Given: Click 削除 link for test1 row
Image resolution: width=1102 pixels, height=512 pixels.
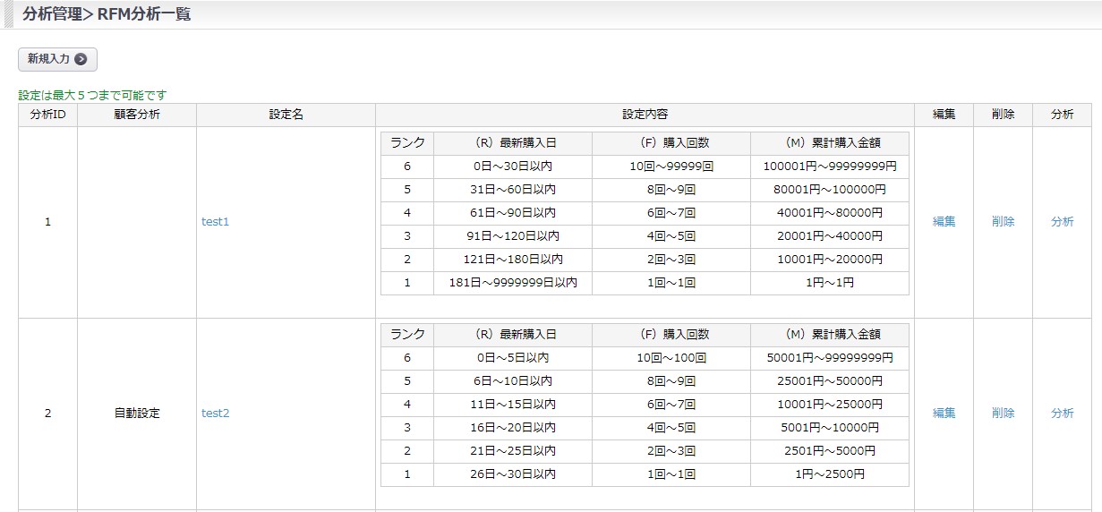Looking at the screenshot, I should coord(1003,222).
